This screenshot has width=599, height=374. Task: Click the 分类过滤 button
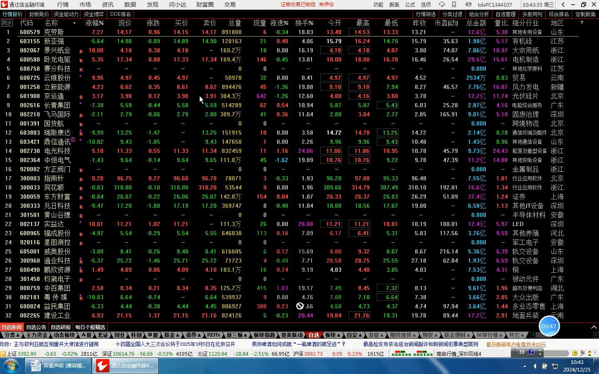[453, 14]
